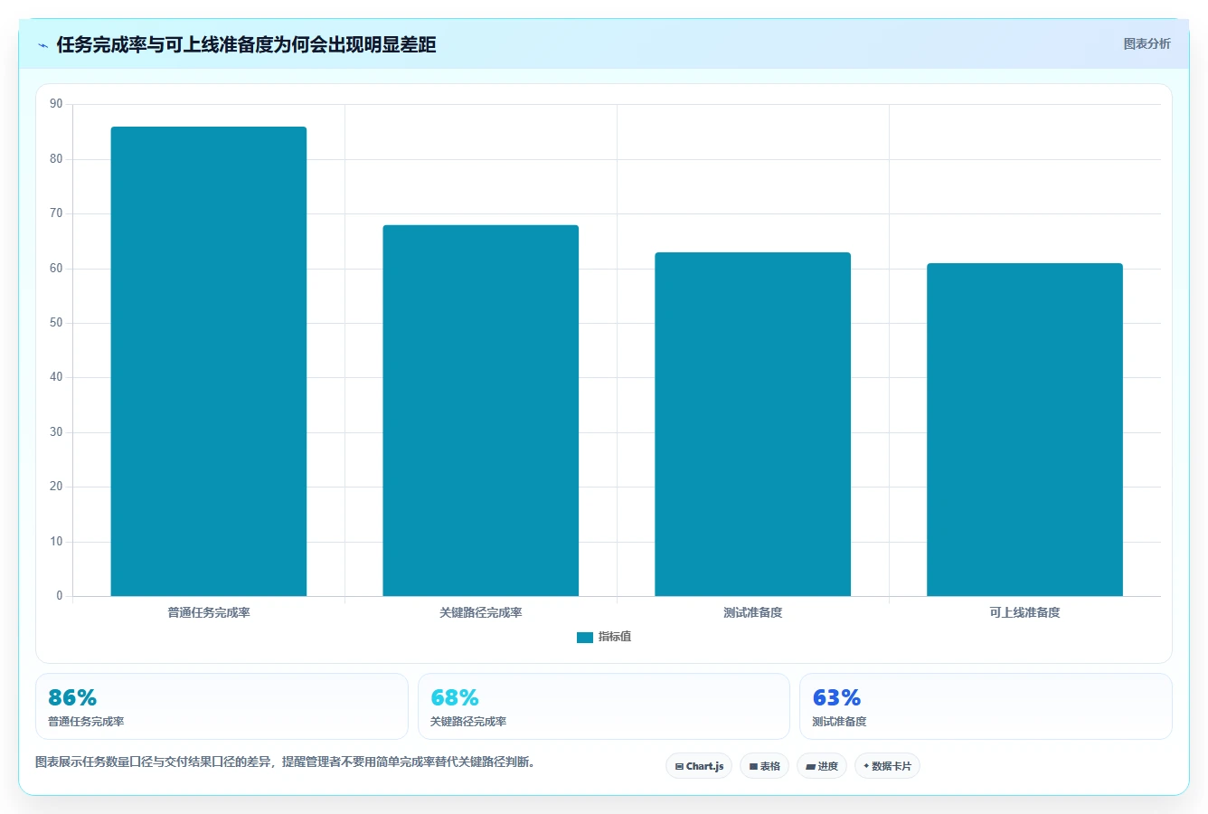Click the 68% value in the stat card
Viewport: 1208px width, 814px height.
pyautogui.click(x=455, y=697)
